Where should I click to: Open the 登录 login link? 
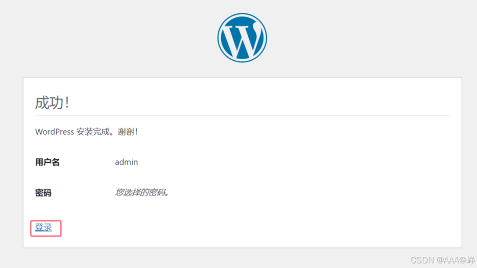click(x=43, y=227)
